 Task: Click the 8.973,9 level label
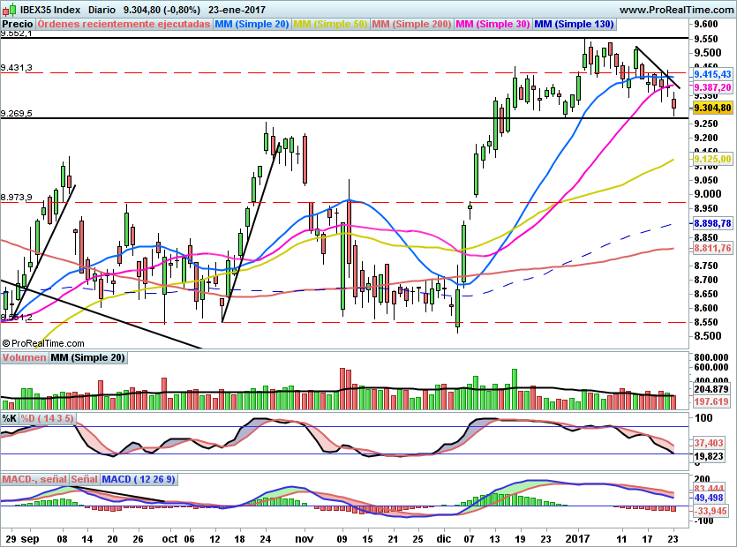tap(17, 198)
